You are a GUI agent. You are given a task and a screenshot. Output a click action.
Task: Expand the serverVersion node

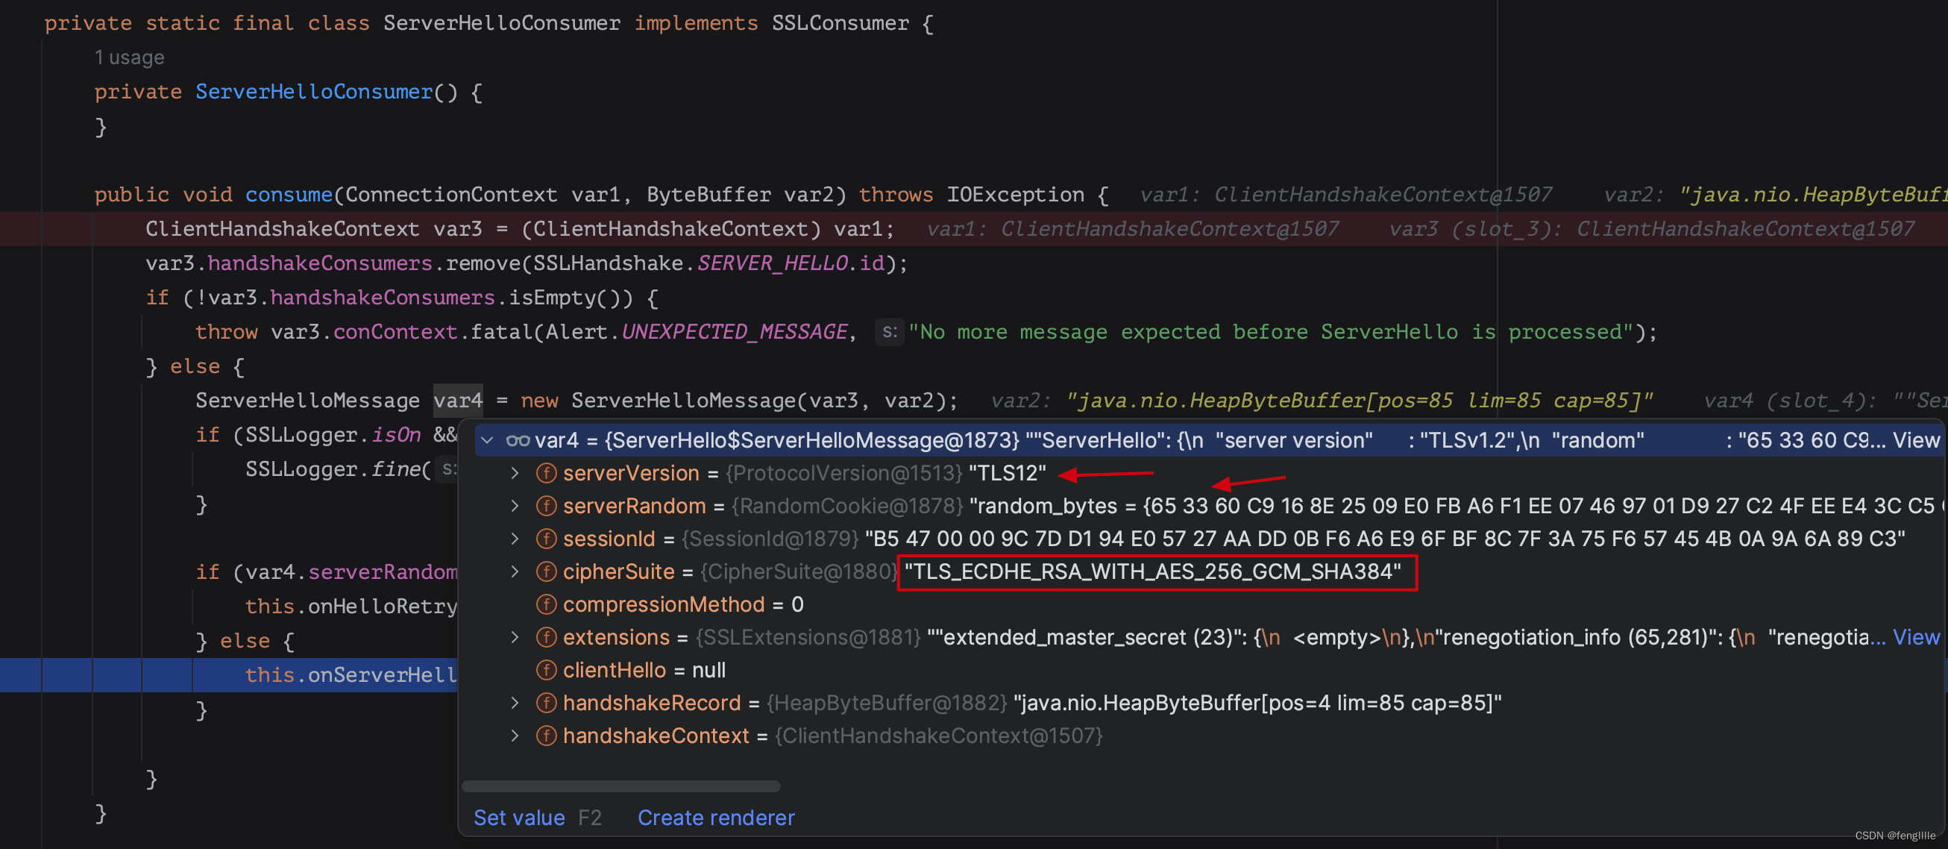[515, 473]
